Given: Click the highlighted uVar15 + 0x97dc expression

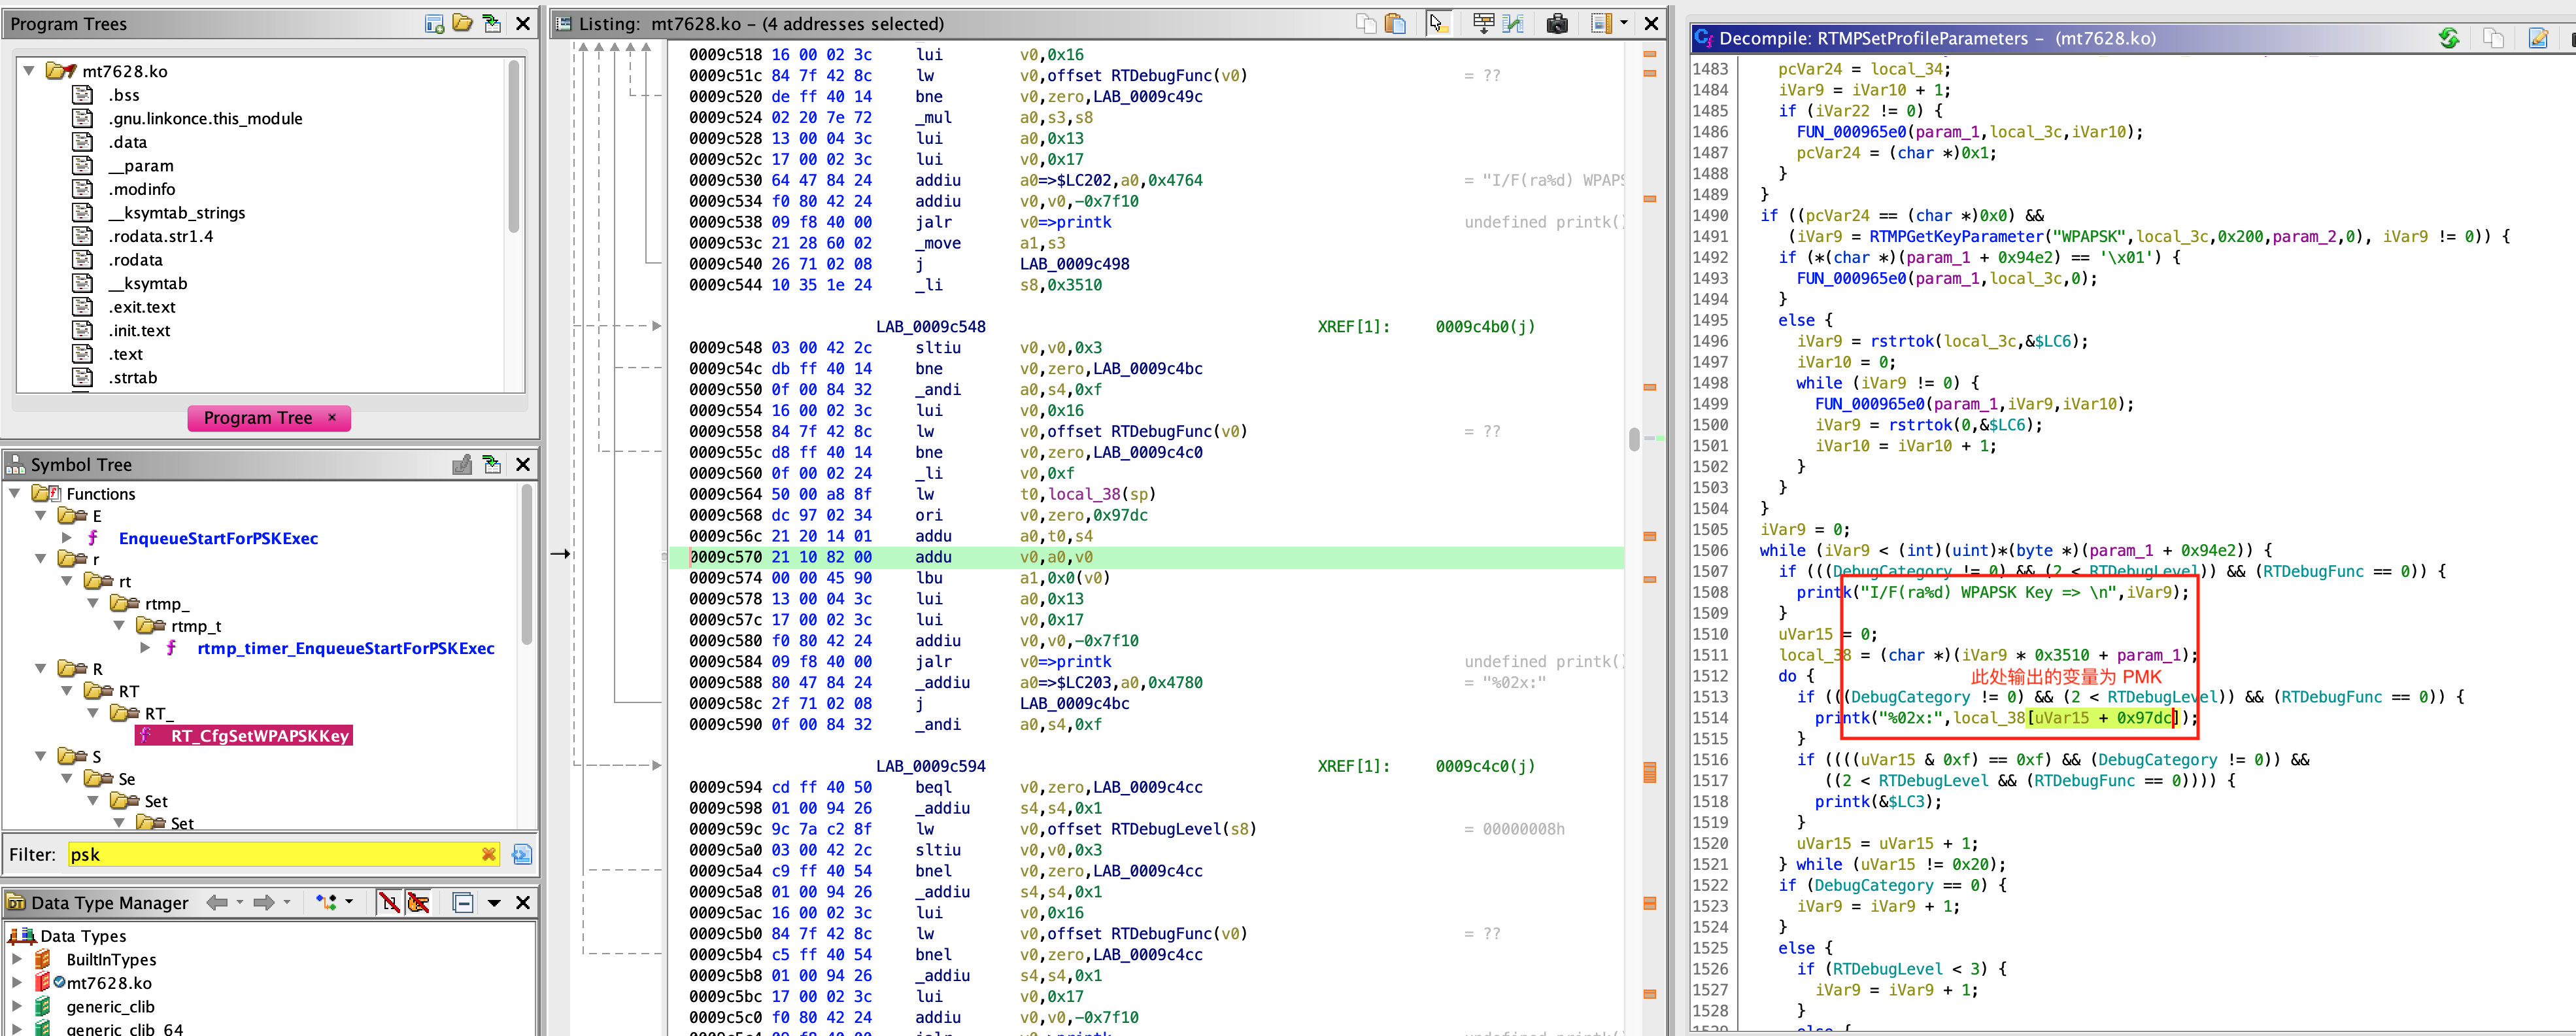Looking at the screenshot, I should tap(2103, 717).
